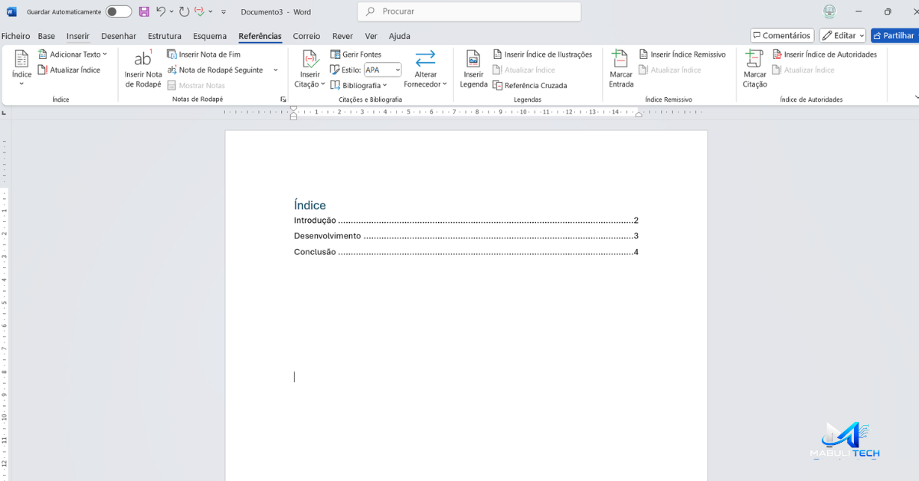The height and width of the screenshot is (481, 919).
Task: Click Inserir Índice Remissivo
Action: pos(682,54)
